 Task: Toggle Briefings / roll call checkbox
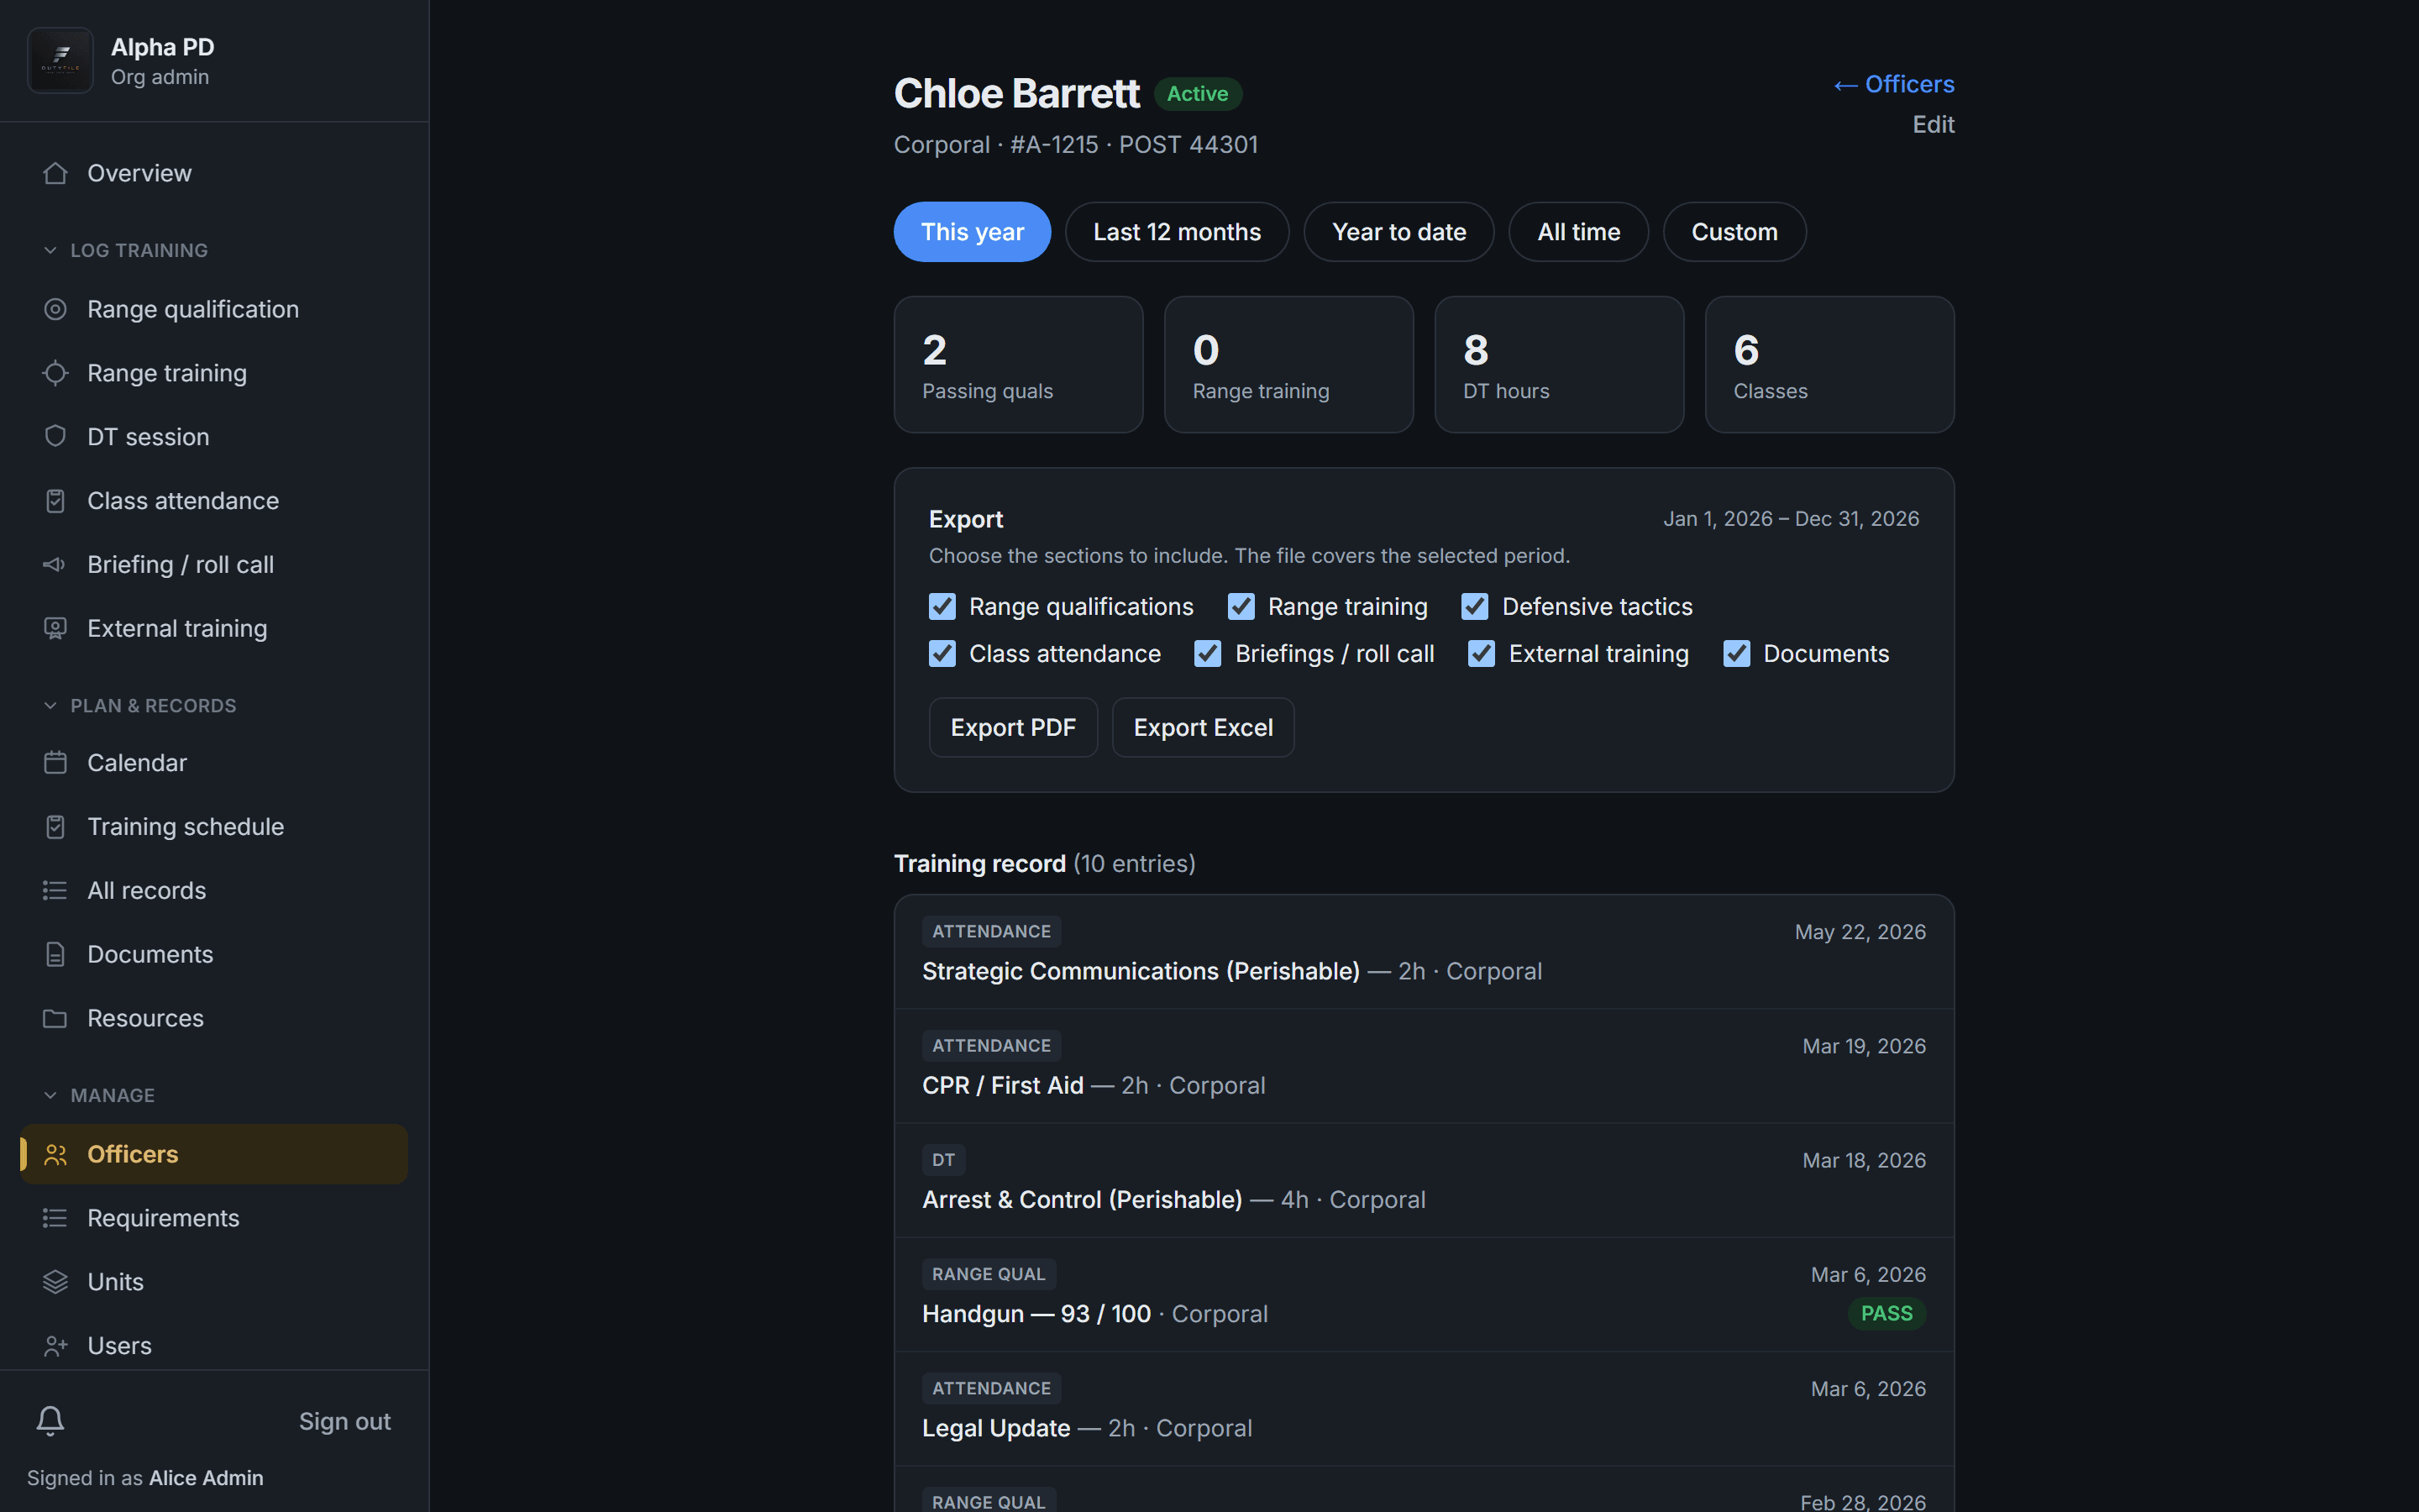coord(1208,654)
